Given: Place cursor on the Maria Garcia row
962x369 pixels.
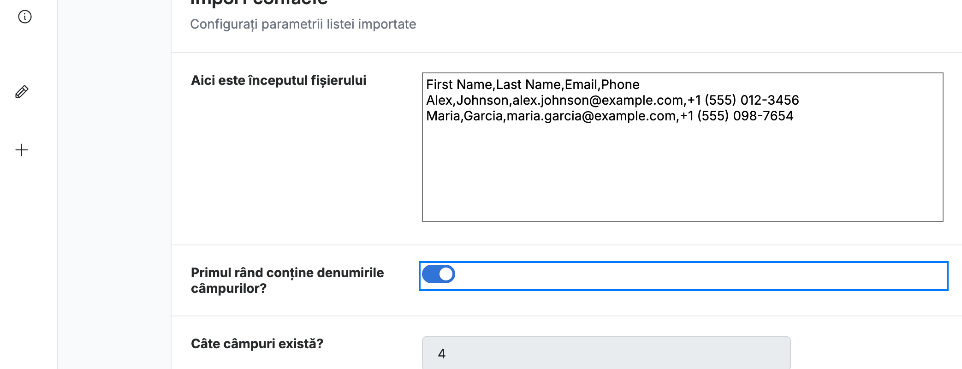Looking at the screenshot, I should pyautogui.click(x=610, y=116).
